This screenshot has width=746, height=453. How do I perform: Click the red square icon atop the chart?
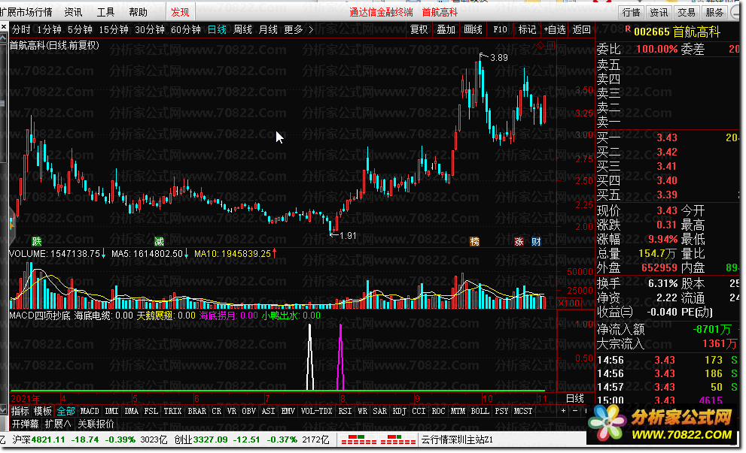point(551,46)
